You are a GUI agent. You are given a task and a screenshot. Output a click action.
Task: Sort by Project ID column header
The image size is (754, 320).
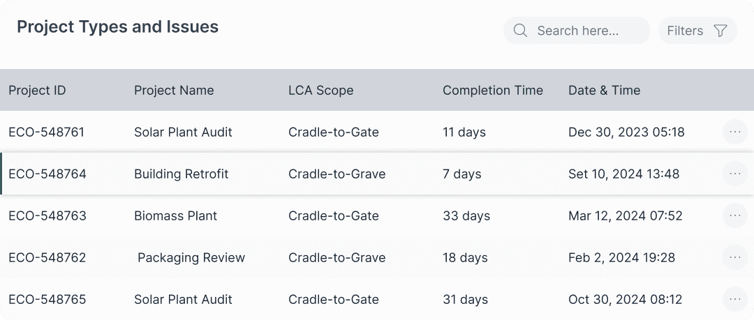point(37,91)
